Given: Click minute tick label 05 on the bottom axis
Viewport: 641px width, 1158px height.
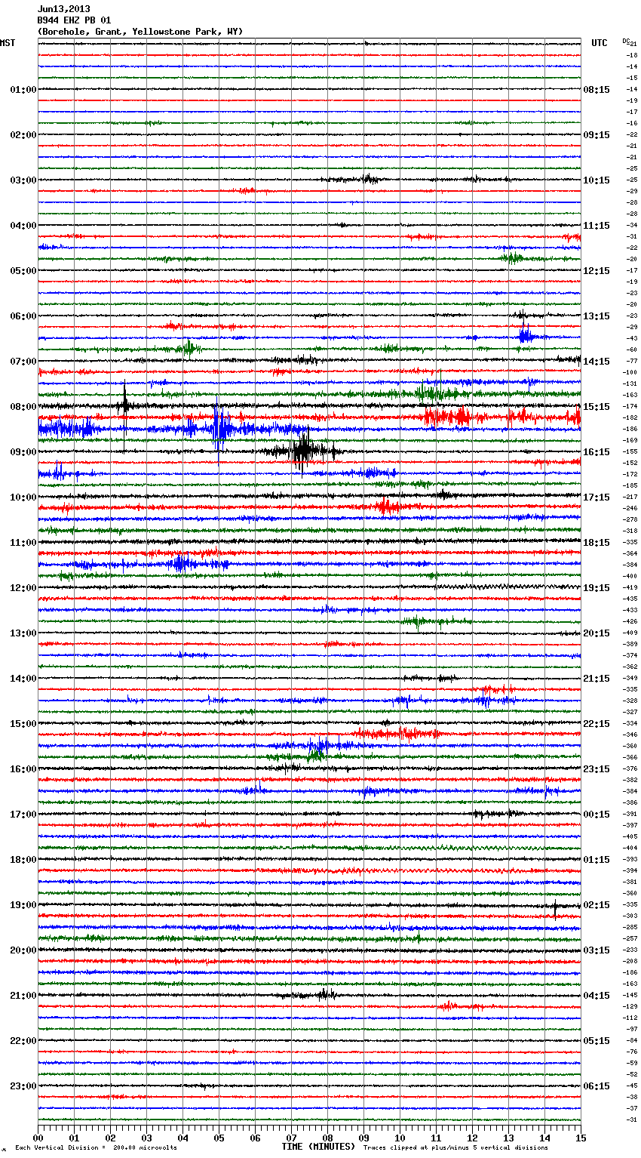Looking at the screenshot, I should coord(219,1138).
